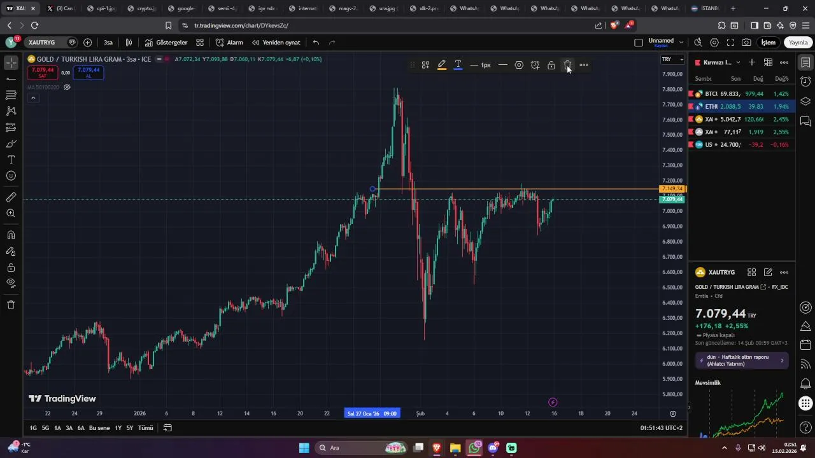This screenshot has width=815, height=458.
Task: Undo the last chart action
Action: pos(316,43)
